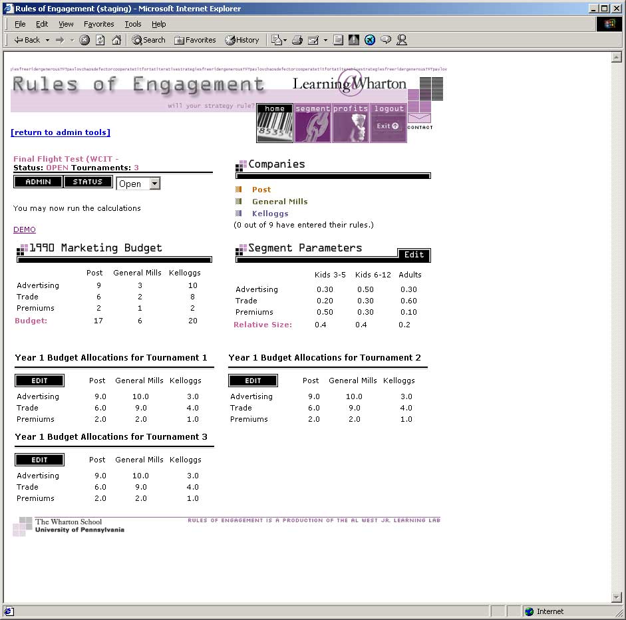This screenshot has height=620, width=626.
Task: Open the History toolbar button
Action: 242,40
